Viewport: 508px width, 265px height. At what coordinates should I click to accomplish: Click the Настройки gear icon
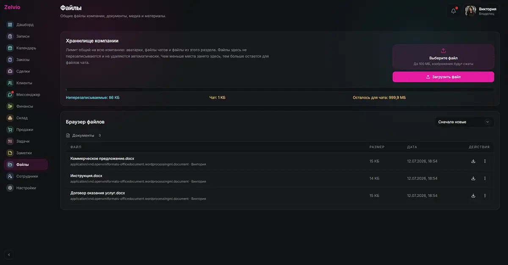click(10, 188)
